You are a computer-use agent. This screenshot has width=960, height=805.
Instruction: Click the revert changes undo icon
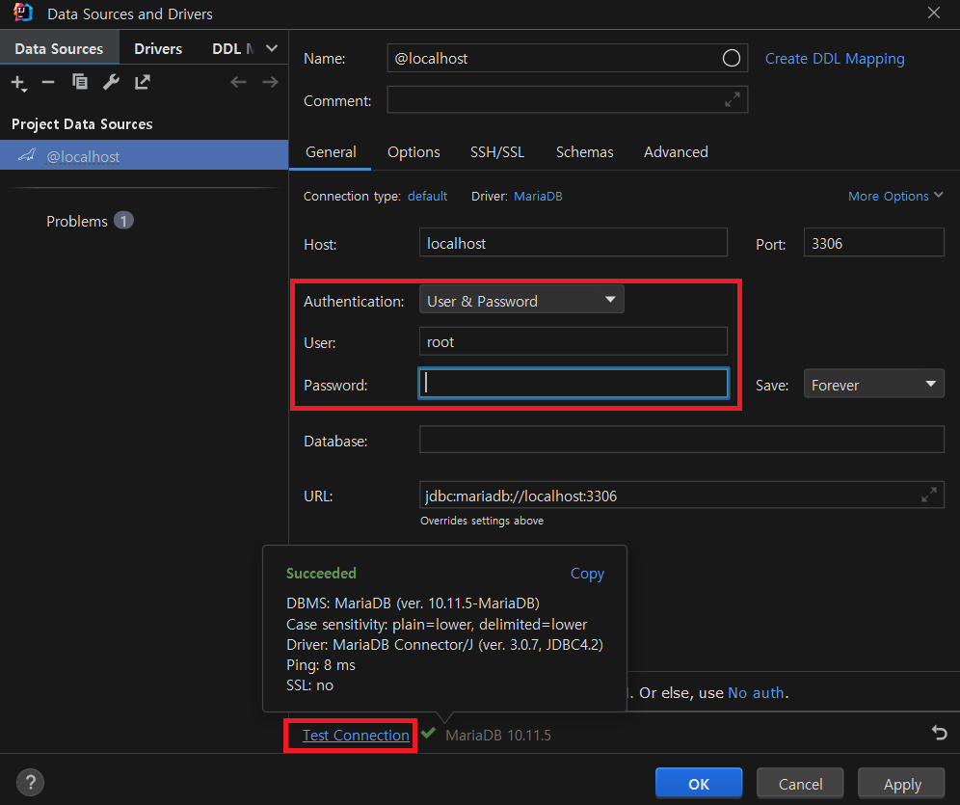[939, 732]
